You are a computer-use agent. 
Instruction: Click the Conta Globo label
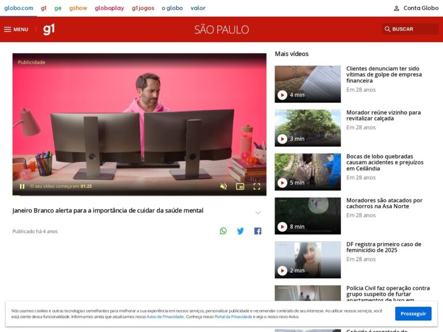(x=421, y=8)
